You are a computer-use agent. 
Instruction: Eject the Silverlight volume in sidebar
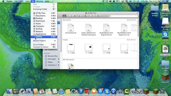coord(59,59)
